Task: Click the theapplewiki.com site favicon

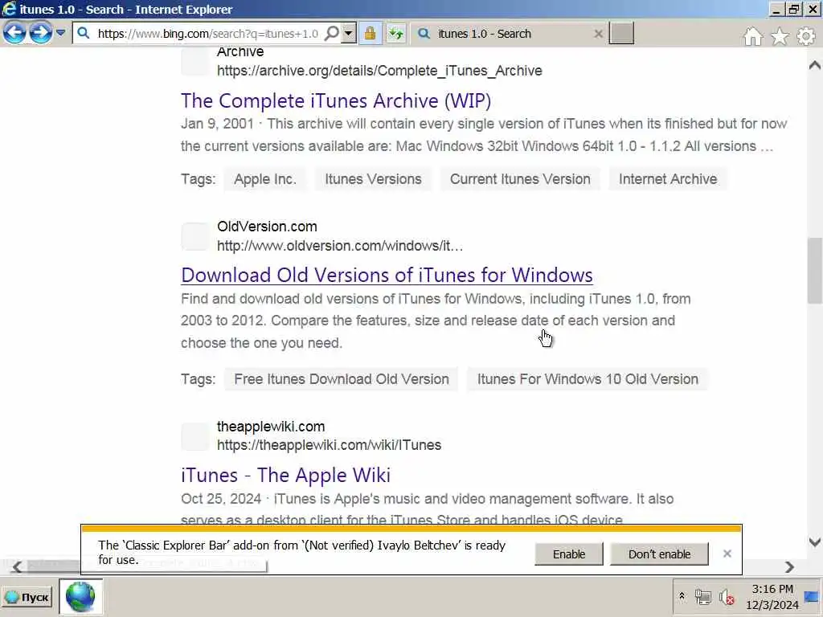Action: (195, 436)
